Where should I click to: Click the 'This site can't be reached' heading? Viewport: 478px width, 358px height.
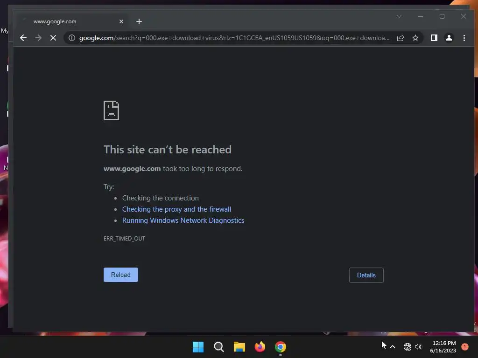coord(168,150)
